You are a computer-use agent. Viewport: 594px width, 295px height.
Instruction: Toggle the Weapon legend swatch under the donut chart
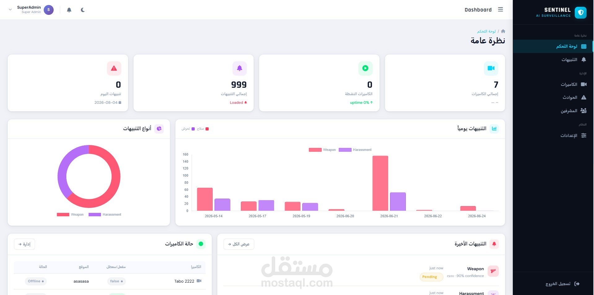63,215
